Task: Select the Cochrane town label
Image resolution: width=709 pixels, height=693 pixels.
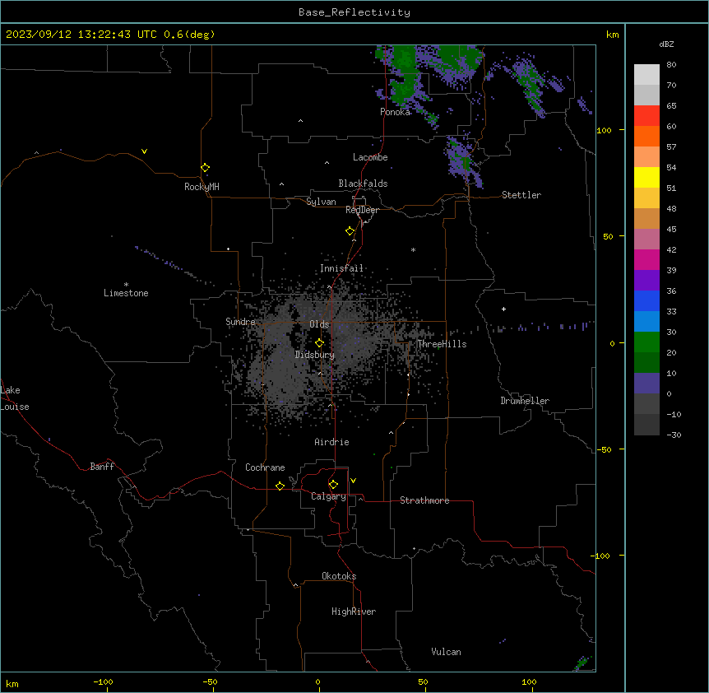Action: coord(265,467)
